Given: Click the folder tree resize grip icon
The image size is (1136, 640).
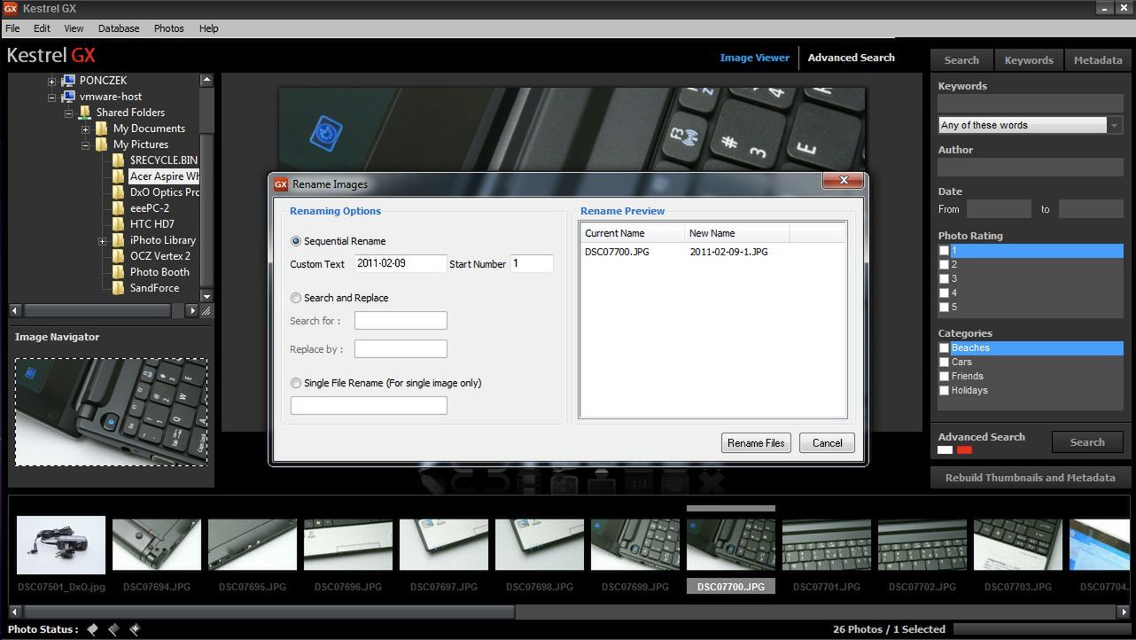Looking at the screenshot, I should tap(206, 311).
